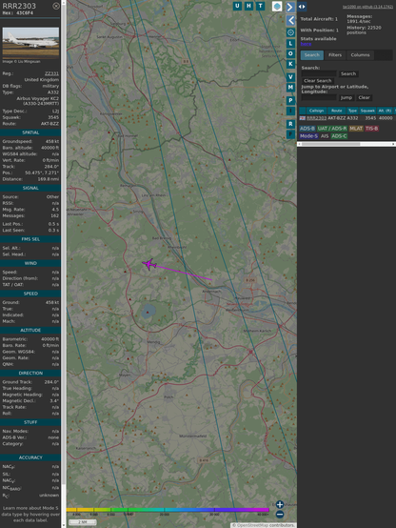
Task: Toggle sidebar width with double-arrow button
Action: [x=302, y=7]
